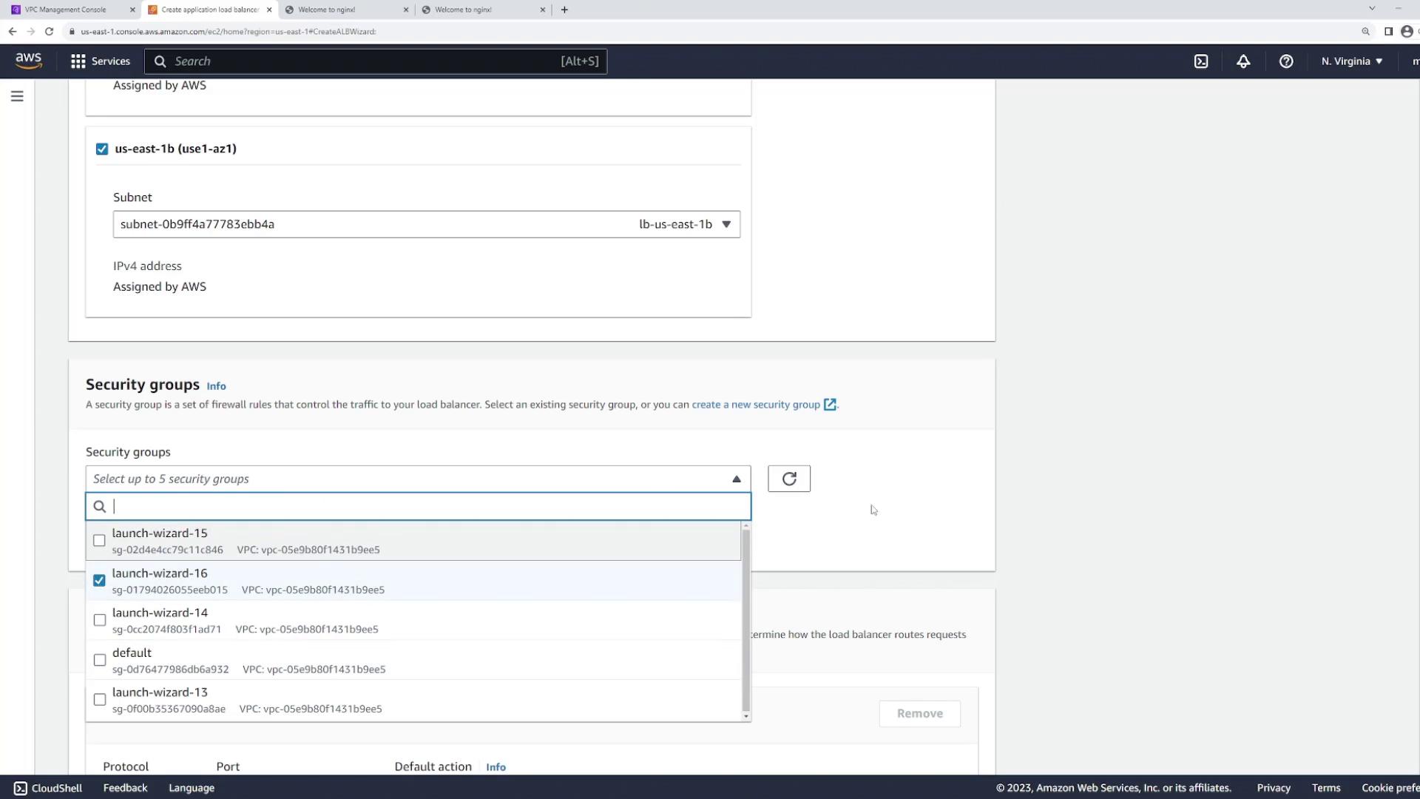
Task: Refresh the security groups list
Action: point(788,479)
